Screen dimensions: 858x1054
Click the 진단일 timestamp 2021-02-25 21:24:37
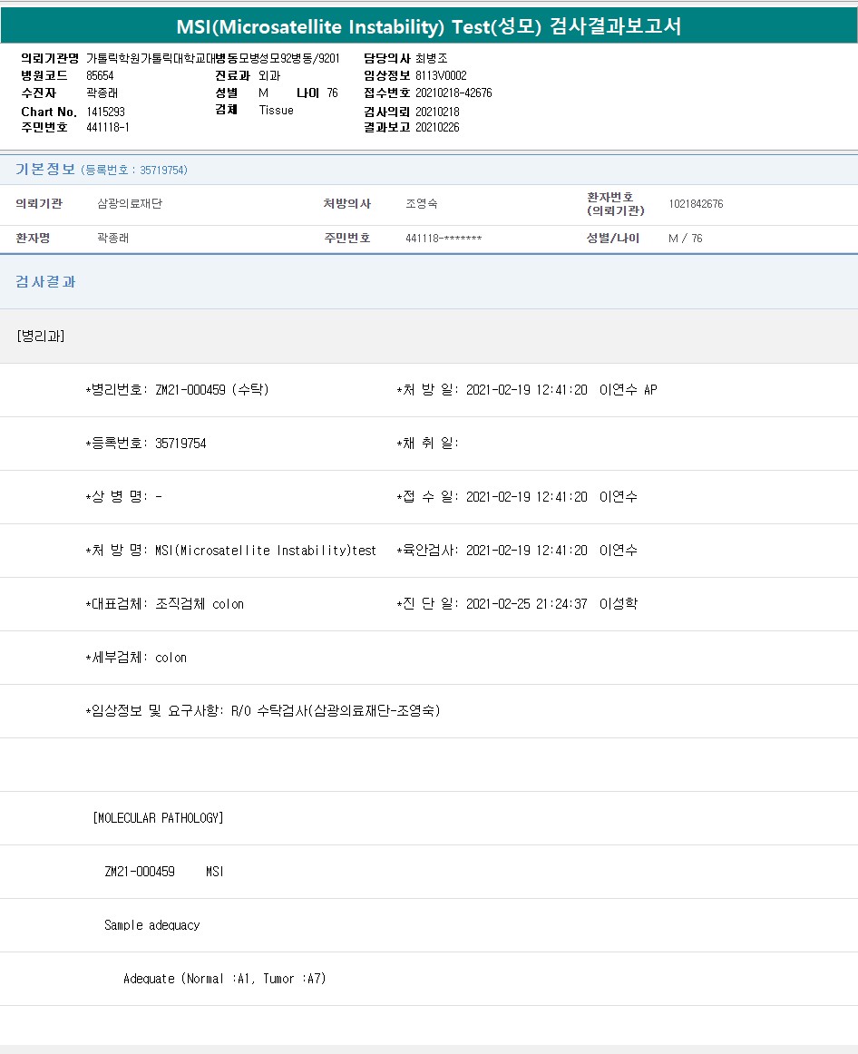(526, 604)
